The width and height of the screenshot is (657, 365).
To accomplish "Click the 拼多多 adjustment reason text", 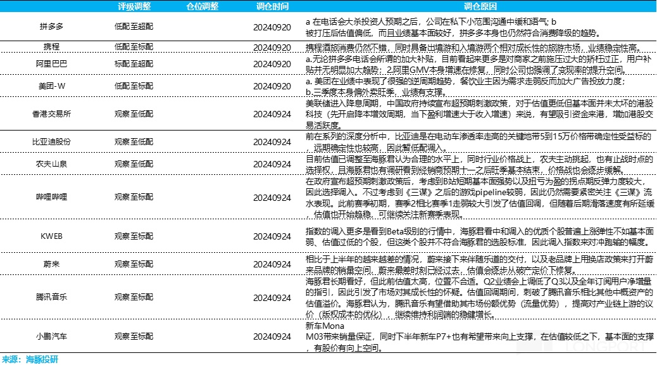I will point(453,27).
